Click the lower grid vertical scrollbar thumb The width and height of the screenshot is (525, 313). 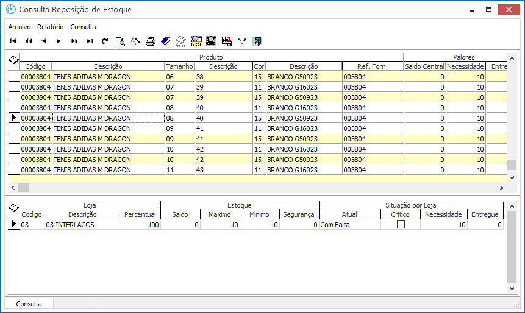pos(512,247)
